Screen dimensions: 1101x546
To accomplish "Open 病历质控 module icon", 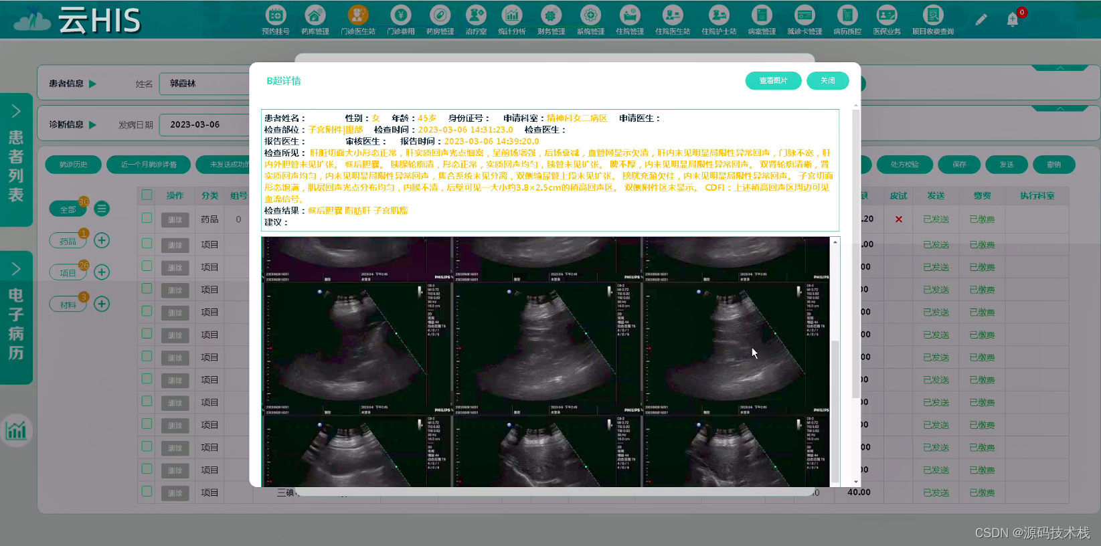I will point(847,19).
